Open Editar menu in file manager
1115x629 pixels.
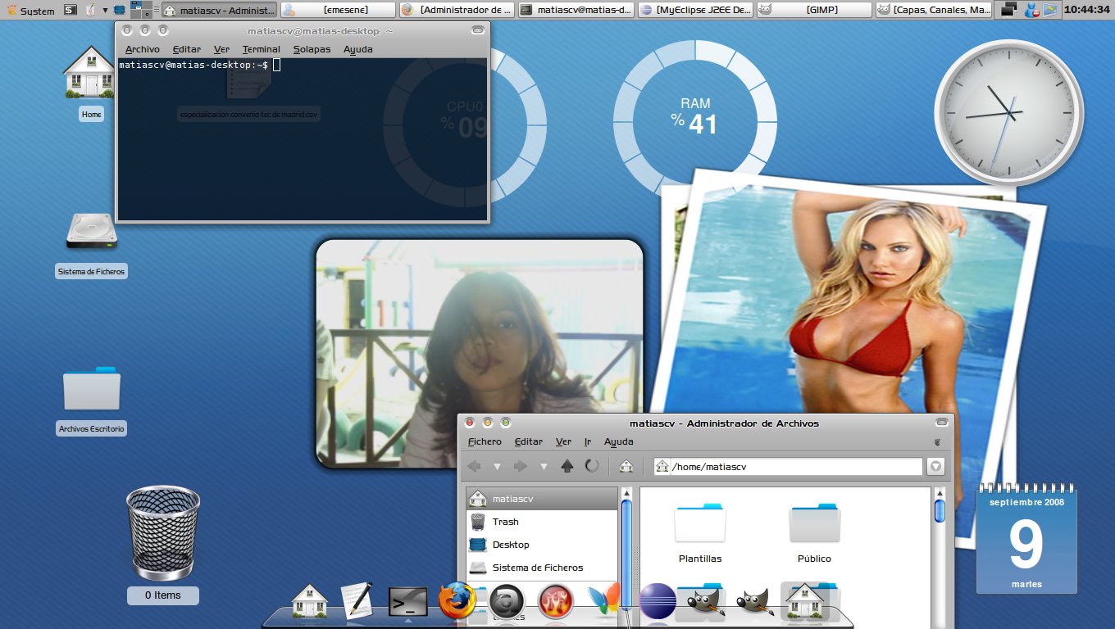tap(529, 441)
